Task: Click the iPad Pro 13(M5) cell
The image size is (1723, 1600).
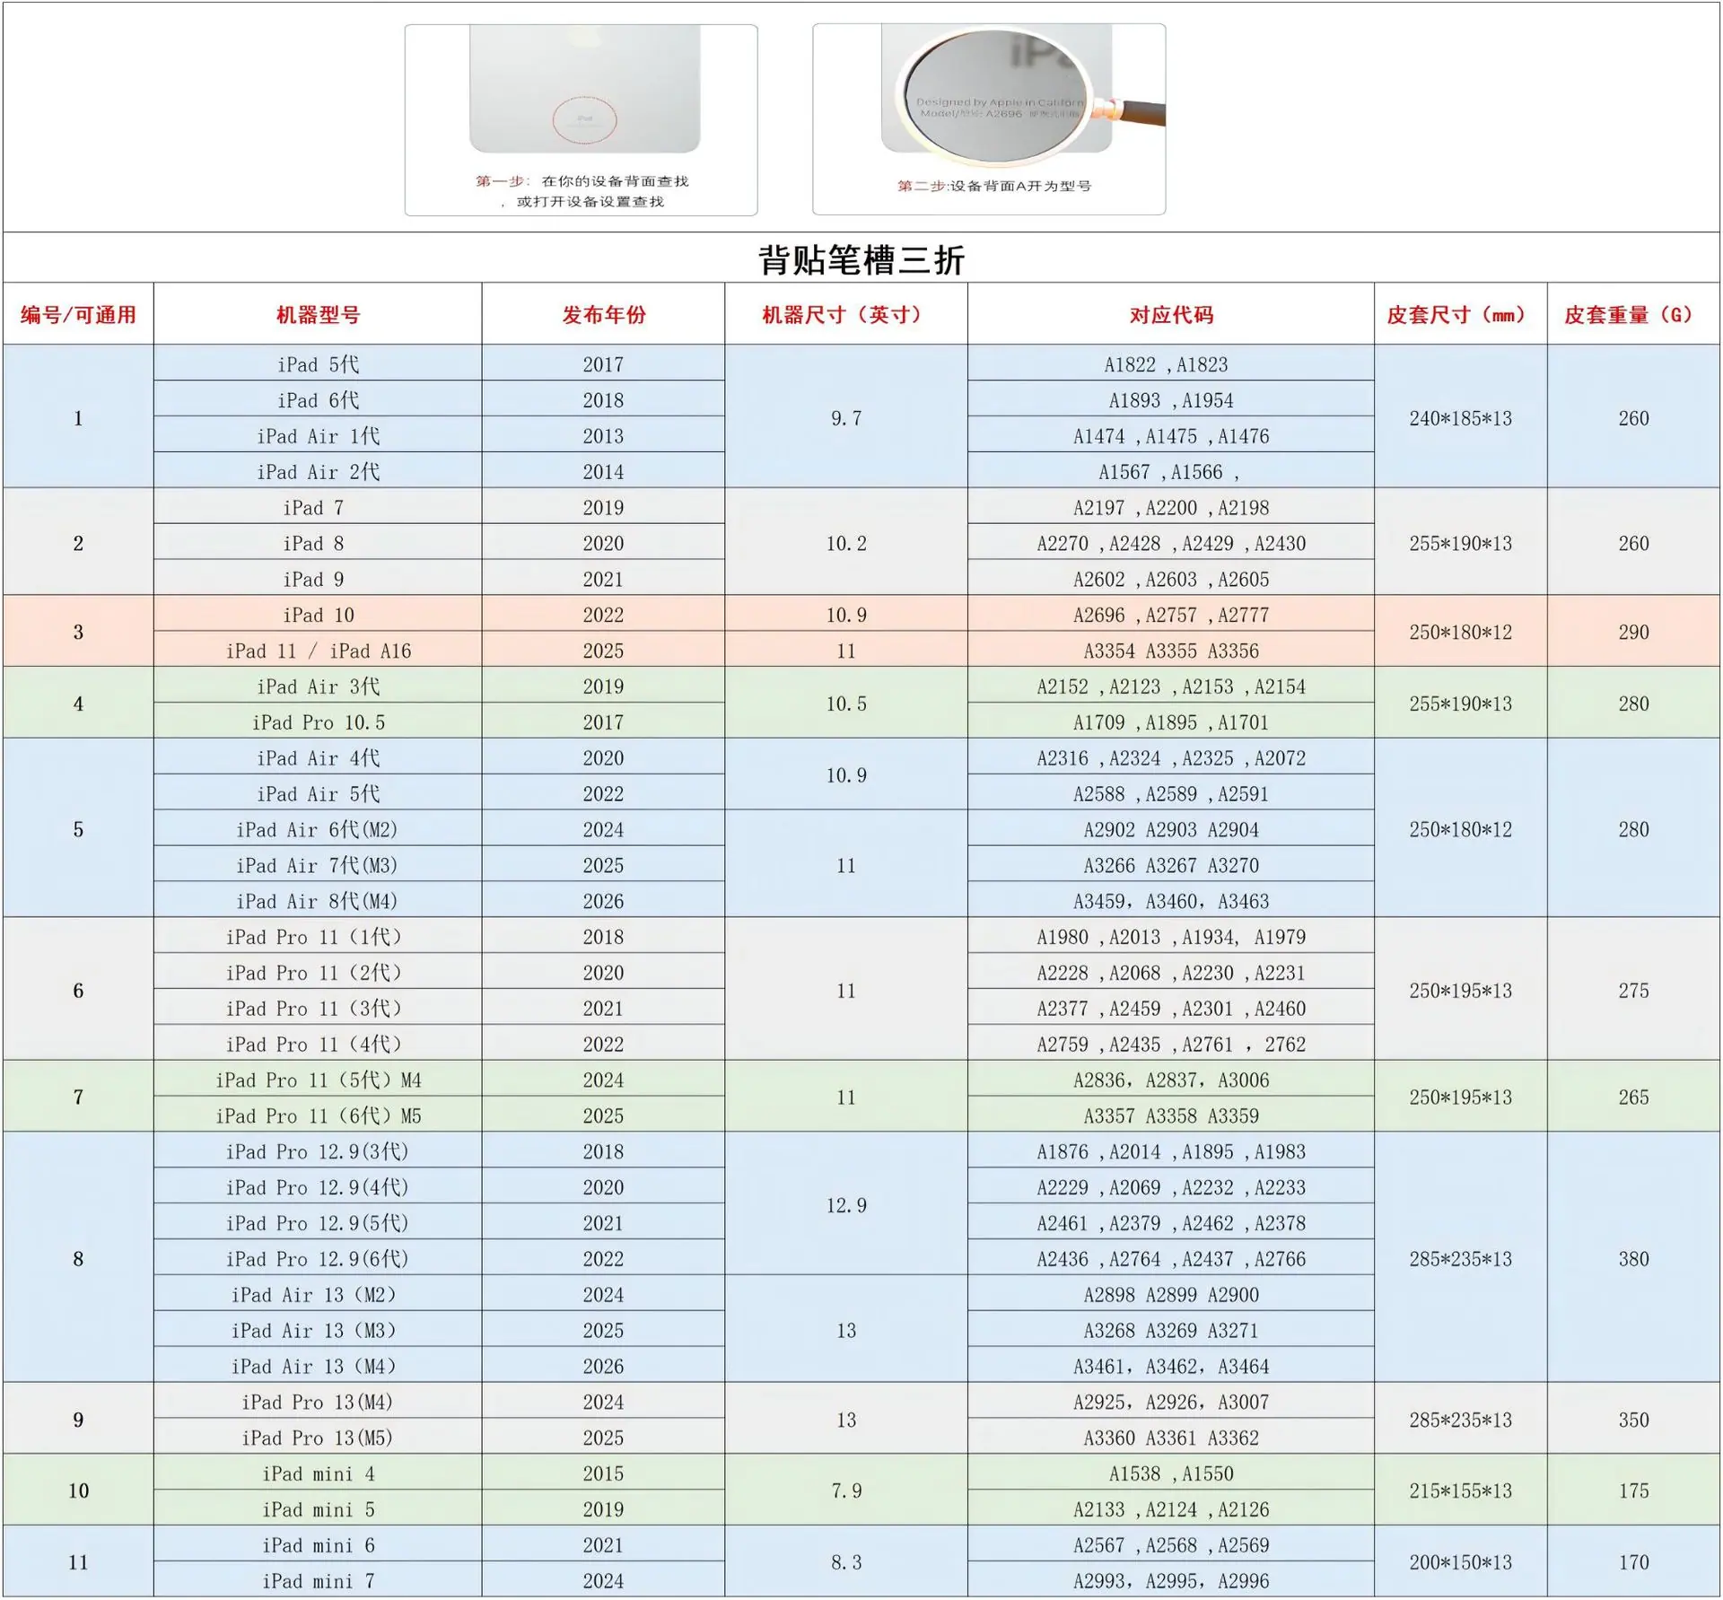Action: [x=318, y=1438]
